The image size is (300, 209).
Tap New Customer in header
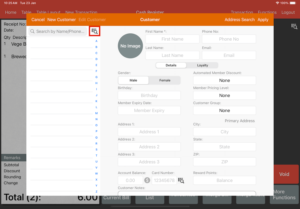pyautogui.click(x=62, y=20)
